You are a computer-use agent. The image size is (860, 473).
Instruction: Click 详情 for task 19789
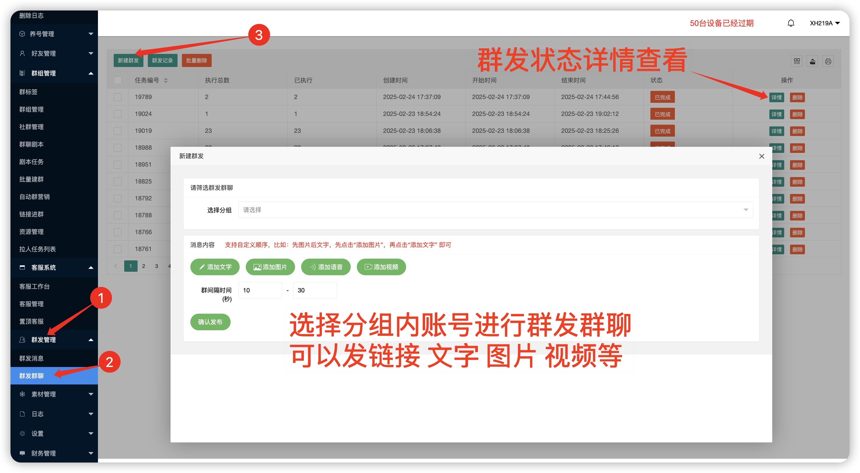pos(776,97)
